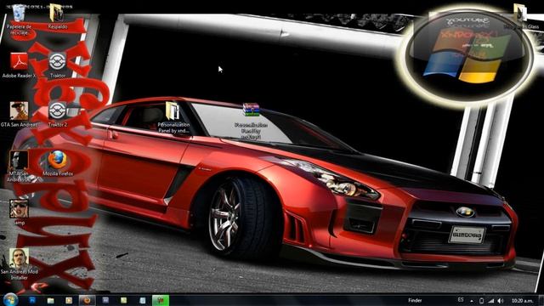Open Windows Explorer from taskbar
Image resolution: width=544 pixels, height=306 pixels.
pyautogui.click(x=51, y=300)
